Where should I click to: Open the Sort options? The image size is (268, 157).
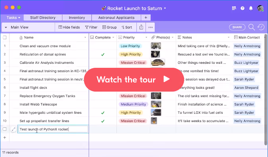[127, 27]
